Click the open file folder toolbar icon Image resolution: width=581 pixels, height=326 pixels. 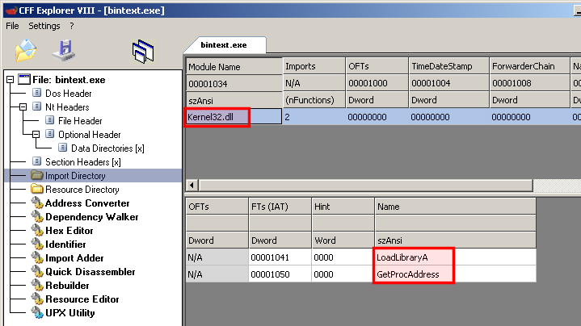pyautogui.click(x=27, y=51)
